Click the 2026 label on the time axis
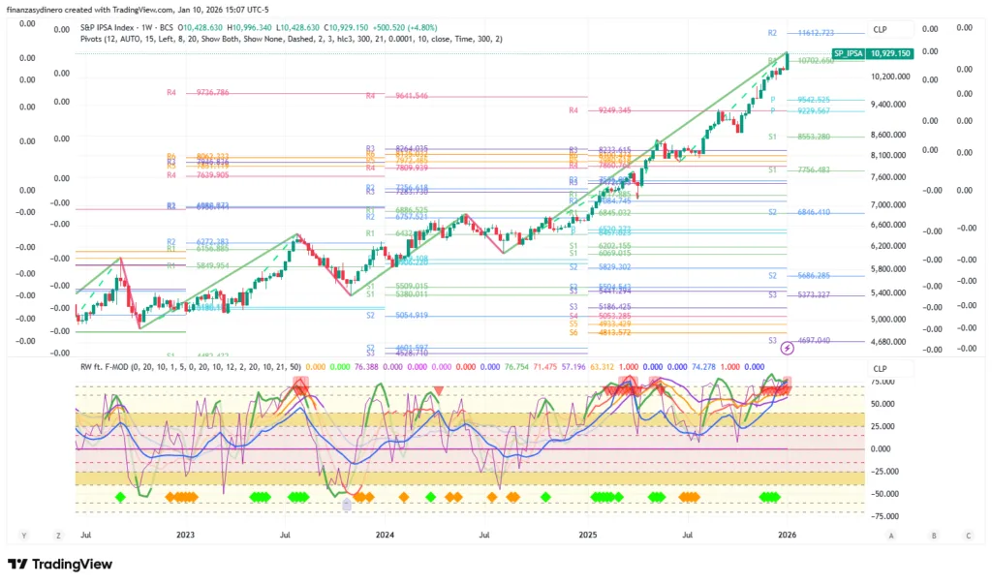Image resolution: width=992 pixels, height=584 pixels. [788, 535]
